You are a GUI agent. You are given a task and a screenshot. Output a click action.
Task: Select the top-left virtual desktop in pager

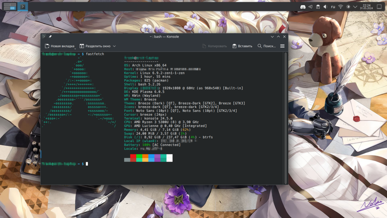tap(6, 5)
